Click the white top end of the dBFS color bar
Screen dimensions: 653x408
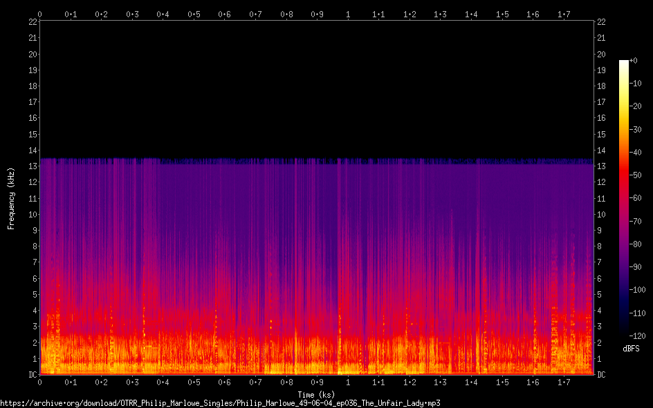[624, 63]
